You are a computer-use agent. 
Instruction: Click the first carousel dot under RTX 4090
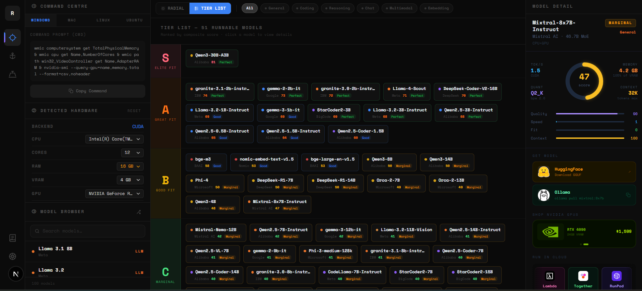[581, 245]
